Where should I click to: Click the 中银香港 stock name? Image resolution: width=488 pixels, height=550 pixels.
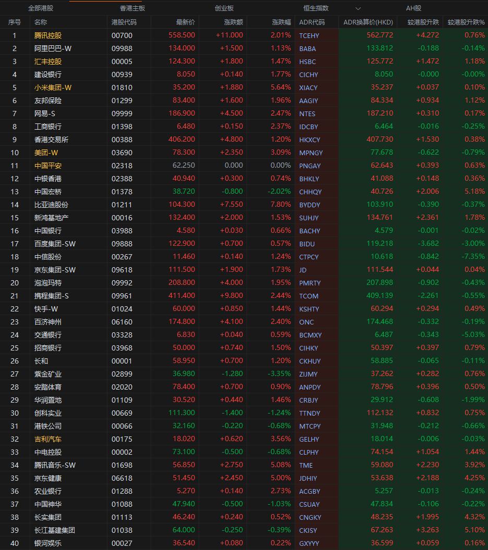click(48, 179)
